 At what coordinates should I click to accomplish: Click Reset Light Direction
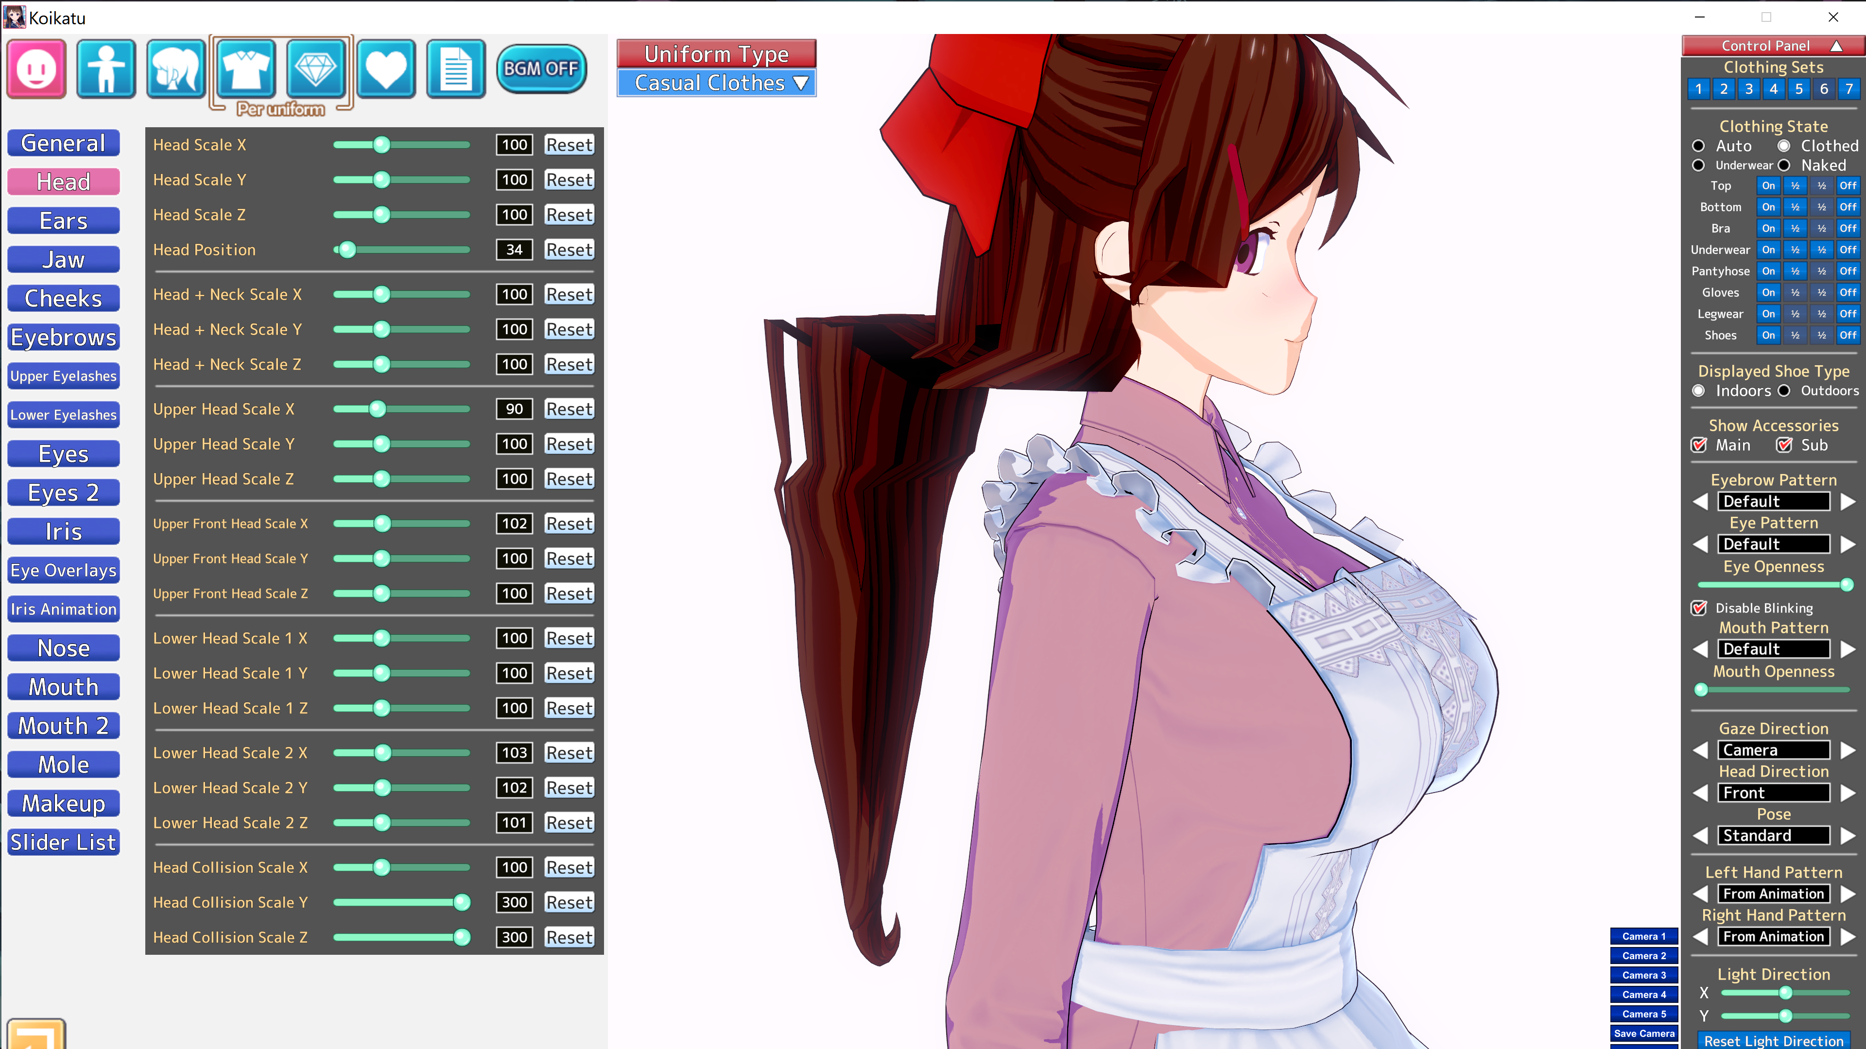coord(1773,1040)
